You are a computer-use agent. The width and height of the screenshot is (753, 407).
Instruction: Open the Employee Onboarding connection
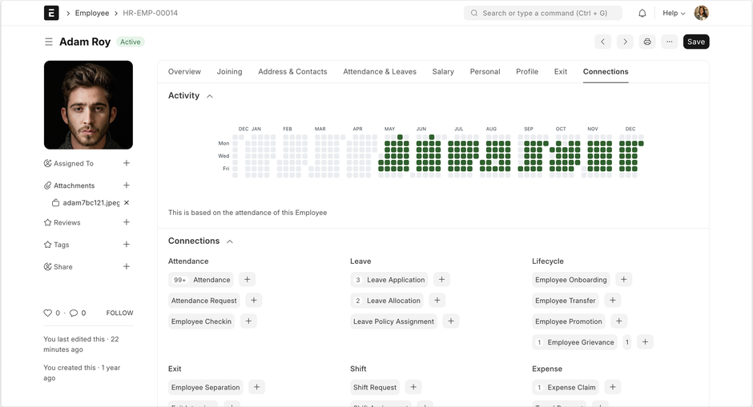(571, 280)
